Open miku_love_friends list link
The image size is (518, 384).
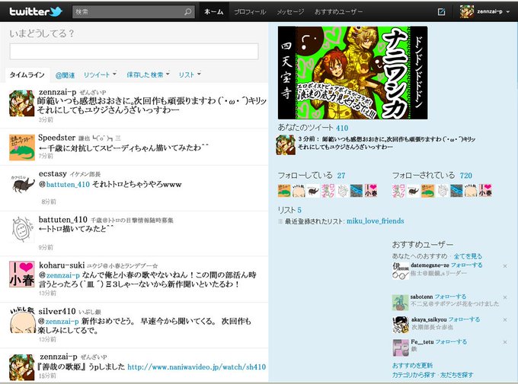(x=376, y=221)
